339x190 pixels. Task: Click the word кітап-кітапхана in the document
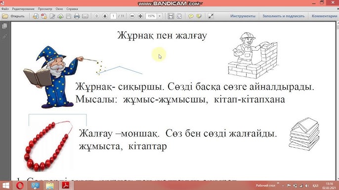249,99
